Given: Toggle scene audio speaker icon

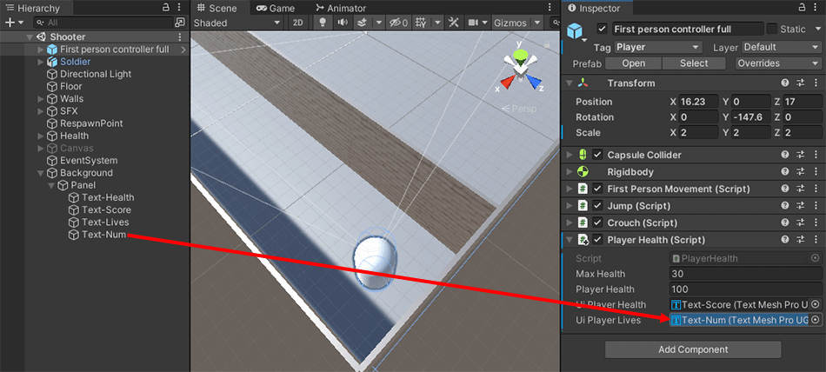Looking at the screenshot, I should tap(342, 23).
